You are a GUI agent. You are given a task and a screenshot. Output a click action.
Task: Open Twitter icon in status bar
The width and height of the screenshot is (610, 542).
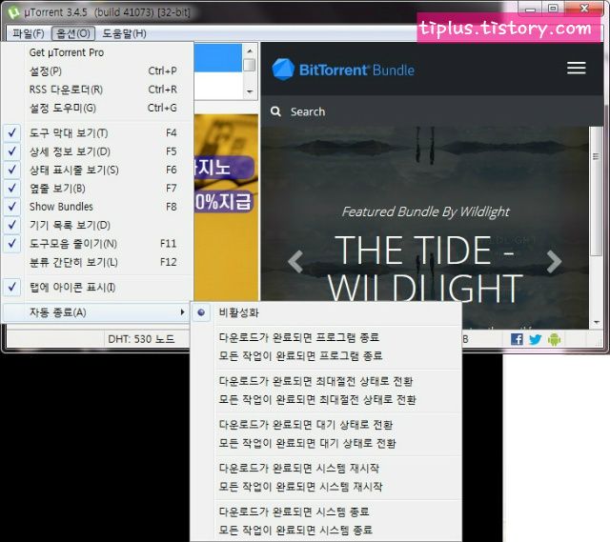(x=536, y=339)
